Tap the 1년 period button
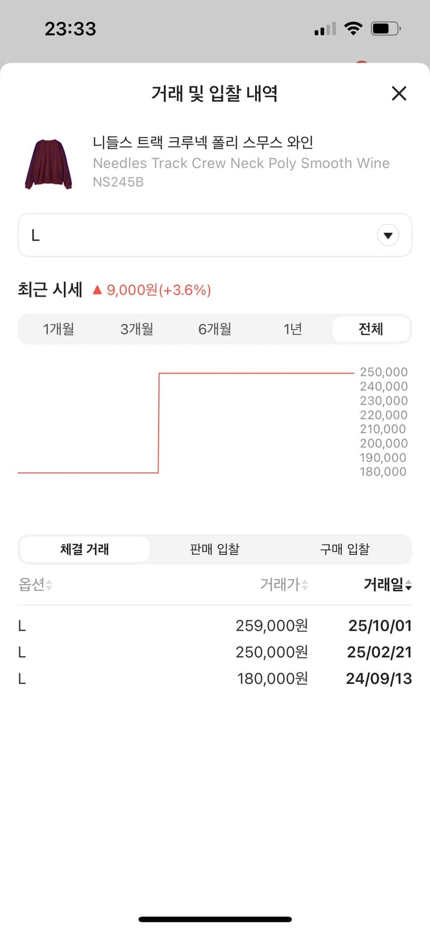The image size is (430, 931). tap(293, 329)
